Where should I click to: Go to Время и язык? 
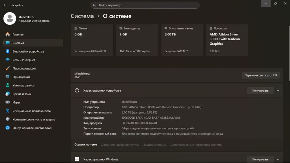(x=33, y=94)
